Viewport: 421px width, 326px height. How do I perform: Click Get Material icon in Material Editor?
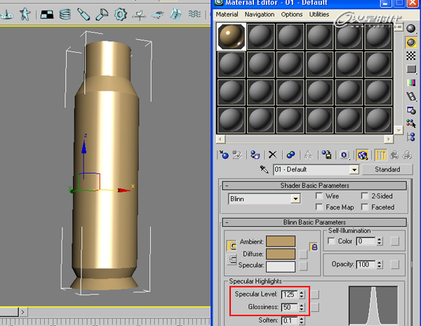click(223, 155)
